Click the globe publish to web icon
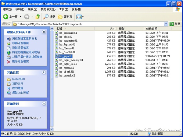 click(9, 53)
